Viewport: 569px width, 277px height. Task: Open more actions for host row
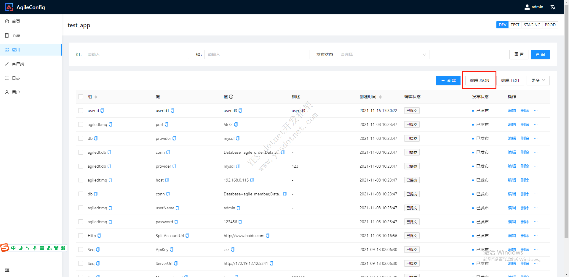(x=536, y=180)
